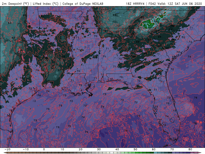Click the 20 label on the color scale
Screen dimensions: 205x154
click(80, 149)
